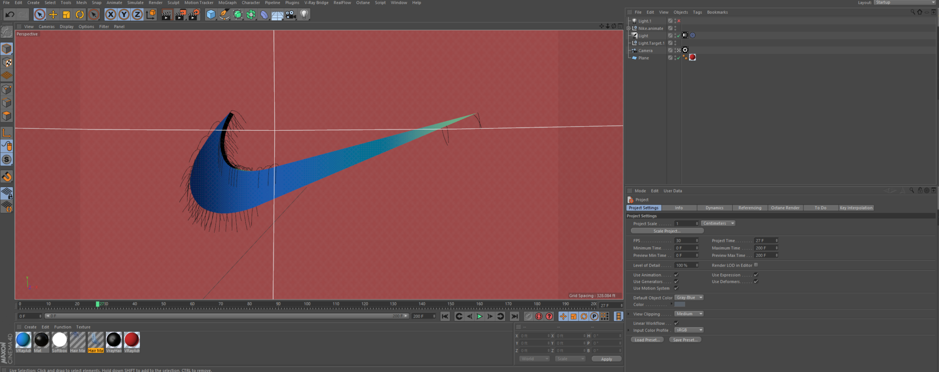Image resolution: width=939 pixels, height=372 pixels.
Task: Select the Move tool in top toolbar
Action: click(x=53, y=15)
